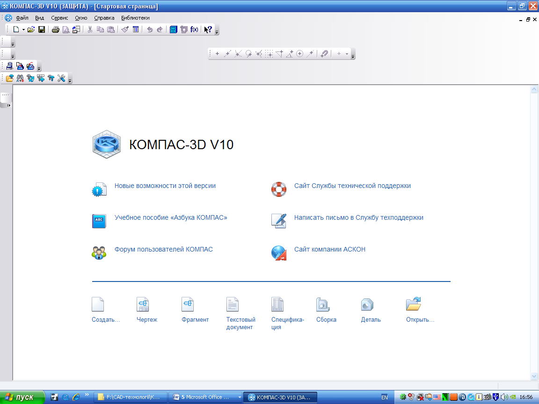This screenshot has height=404, width=539.
Task: Expand options of the binoculars toolbar
Action: pos(70,81)
